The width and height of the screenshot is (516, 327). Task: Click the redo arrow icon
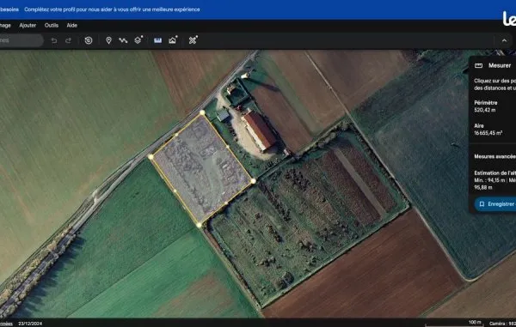pos(68,40)
